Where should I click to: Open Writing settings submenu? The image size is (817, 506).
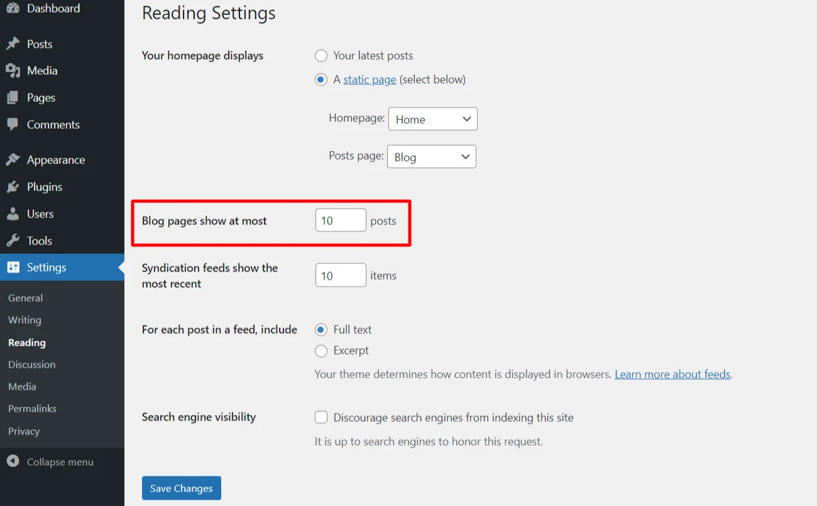click(25, 320)
